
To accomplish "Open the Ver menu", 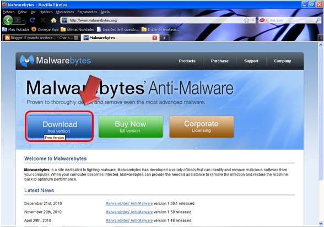I will click(x=33, y=12).
